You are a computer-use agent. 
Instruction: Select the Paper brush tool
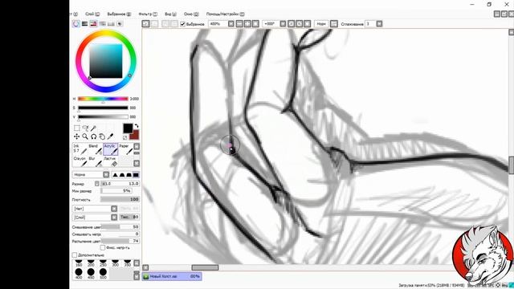click(x=125, y=149)
